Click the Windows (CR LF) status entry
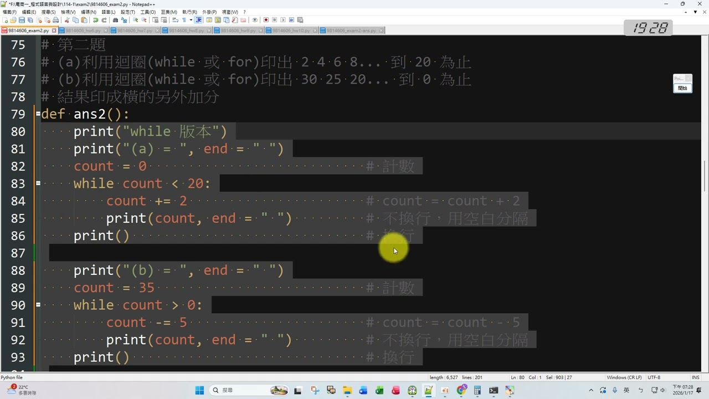 pos(624,377)
